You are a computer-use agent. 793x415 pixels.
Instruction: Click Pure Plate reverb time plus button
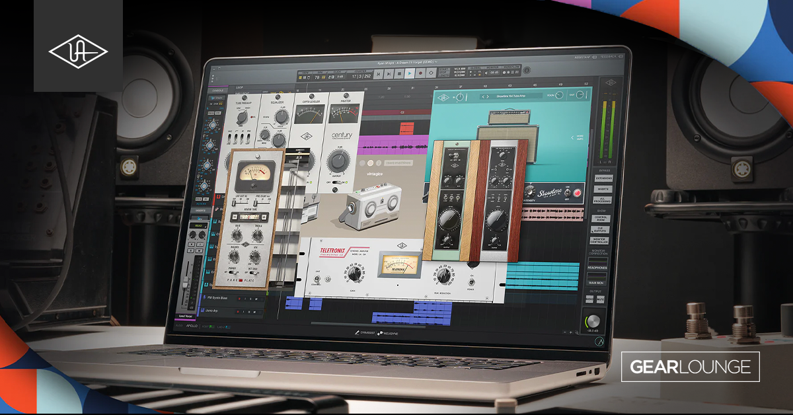pyautogui.click(x=264, y=217)
